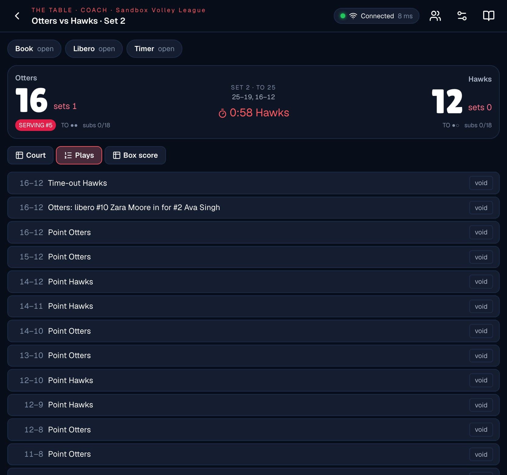
Task: Click the Hawks TO dots indicator
Action: [x=451, y=125]
